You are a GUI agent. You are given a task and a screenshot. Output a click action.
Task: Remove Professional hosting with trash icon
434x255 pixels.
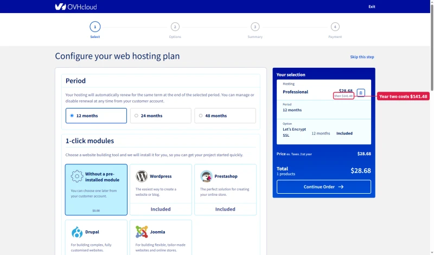pos(361,93)
